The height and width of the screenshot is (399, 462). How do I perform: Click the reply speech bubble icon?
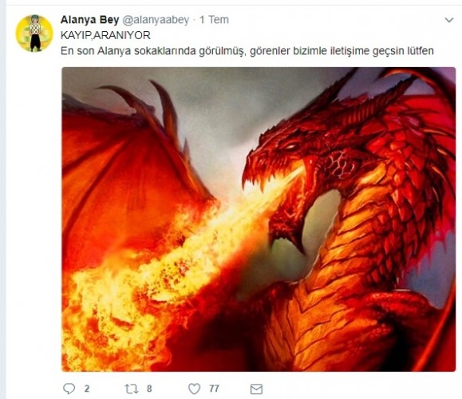(69, 389)
